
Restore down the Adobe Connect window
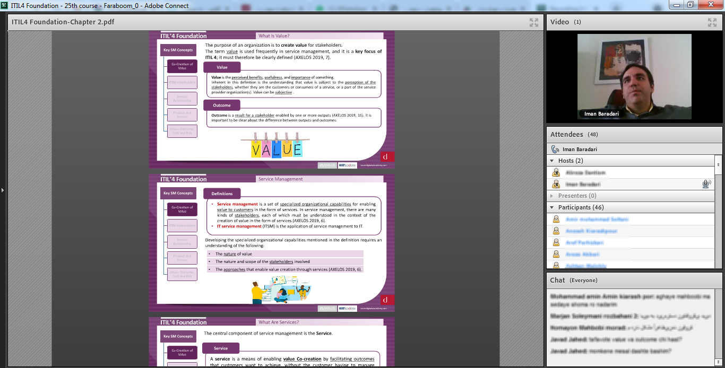click(x=691, y=5)
